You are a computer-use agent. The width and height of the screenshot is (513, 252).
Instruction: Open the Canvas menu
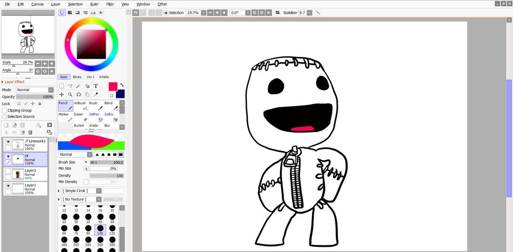coord(37,4)
